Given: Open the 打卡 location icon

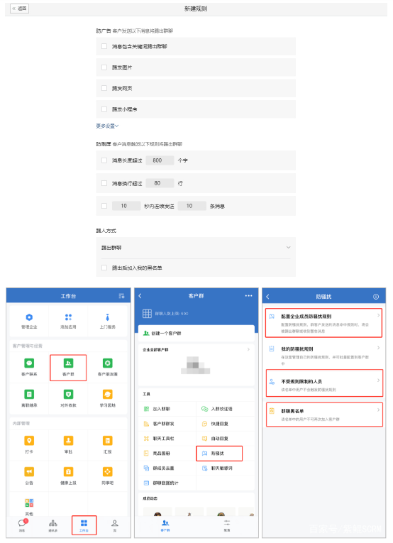Looking at the screenshot, I should [x=29, y=441].
